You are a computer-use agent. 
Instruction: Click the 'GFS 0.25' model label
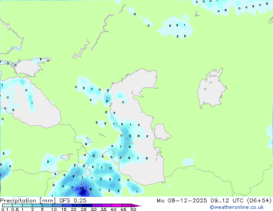click(x=73, y=201)
